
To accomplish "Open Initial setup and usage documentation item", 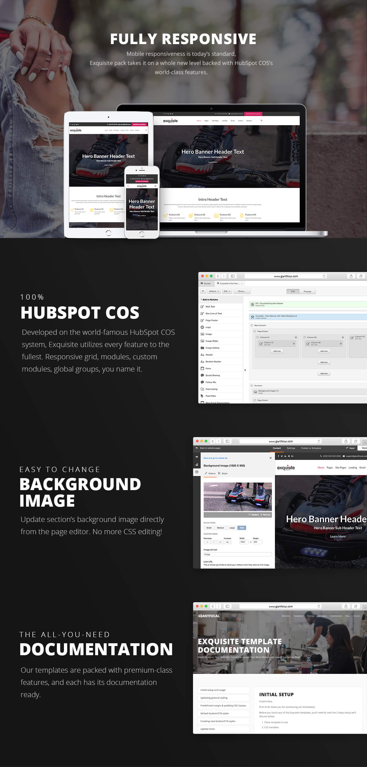I will tap(224, 690).
